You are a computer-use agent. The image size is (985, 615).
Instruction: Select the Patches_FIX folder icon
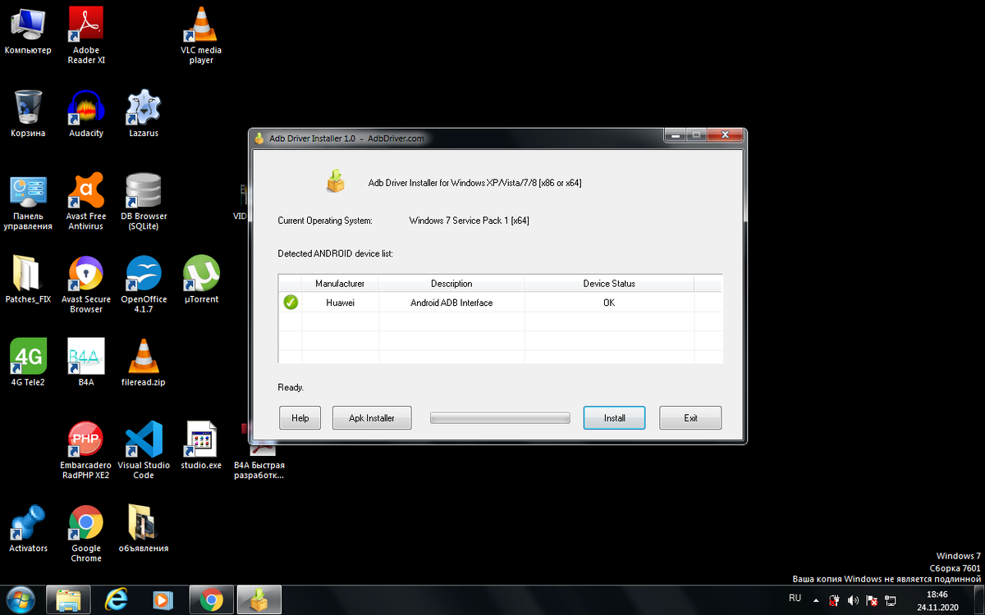[28, 280]
